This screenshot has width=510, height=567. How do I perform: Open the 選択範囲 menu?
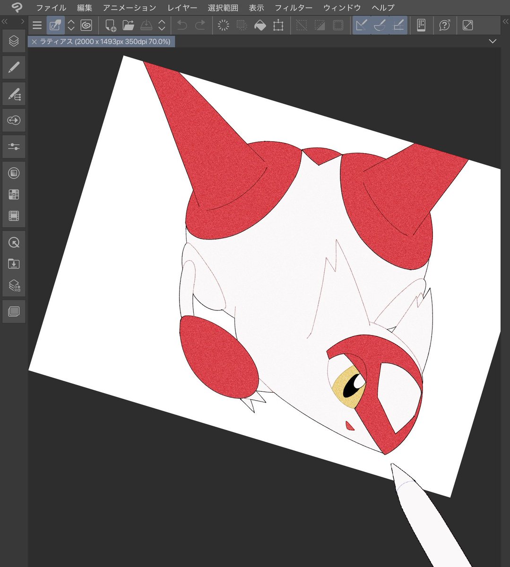point(223,8)
